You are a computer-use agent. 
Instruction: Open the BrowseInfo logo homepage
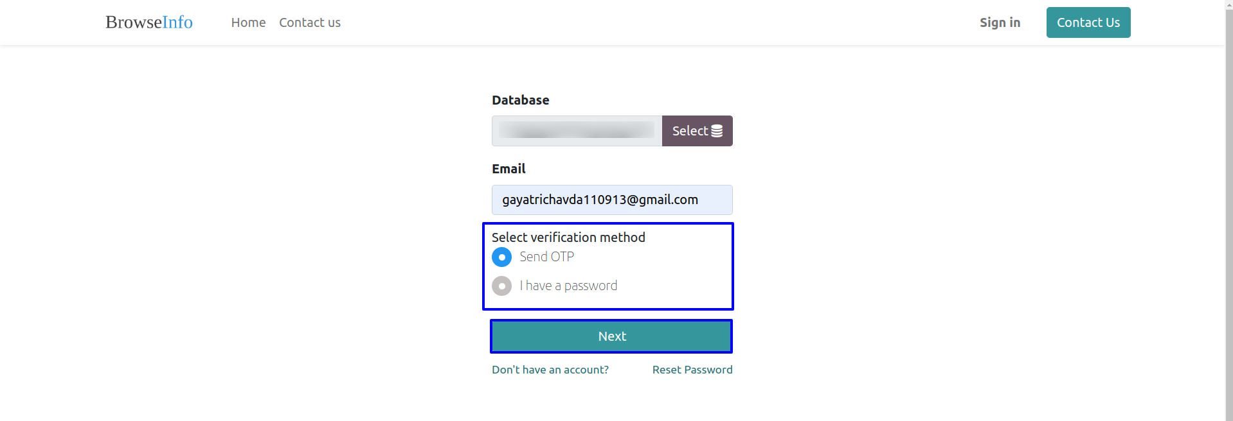pyautogui.click(x=149, y=22)
